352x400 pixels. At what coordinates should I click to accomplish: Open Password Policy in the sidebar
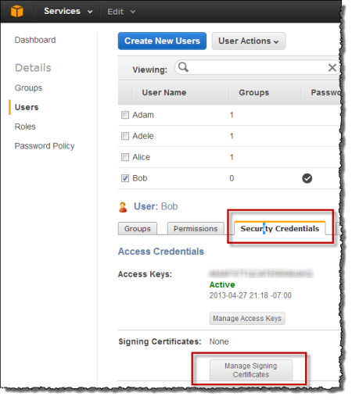pyautogui.click(x=45, y=146)
